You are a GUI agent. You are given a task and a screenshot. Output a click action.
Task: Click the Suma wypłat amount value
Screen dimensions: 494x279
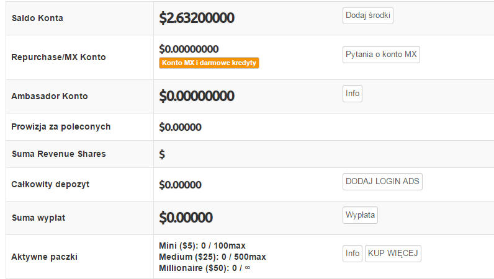[186, 218]
